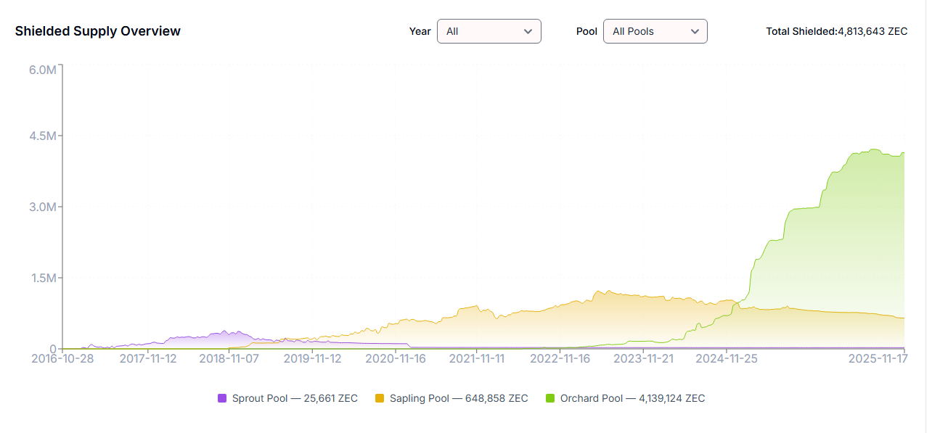Click the 2016-10-28 x-axis date label
The width and height of the screenshot is (932, 433).
pyautogui.click(x=64, y=358)
